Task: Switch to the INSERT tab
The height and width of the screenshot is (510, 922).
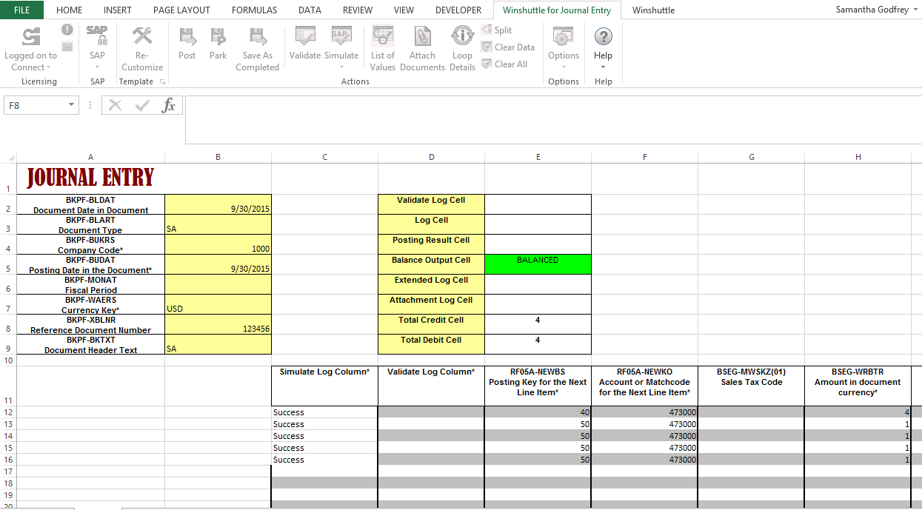Action: coord(118,10)
